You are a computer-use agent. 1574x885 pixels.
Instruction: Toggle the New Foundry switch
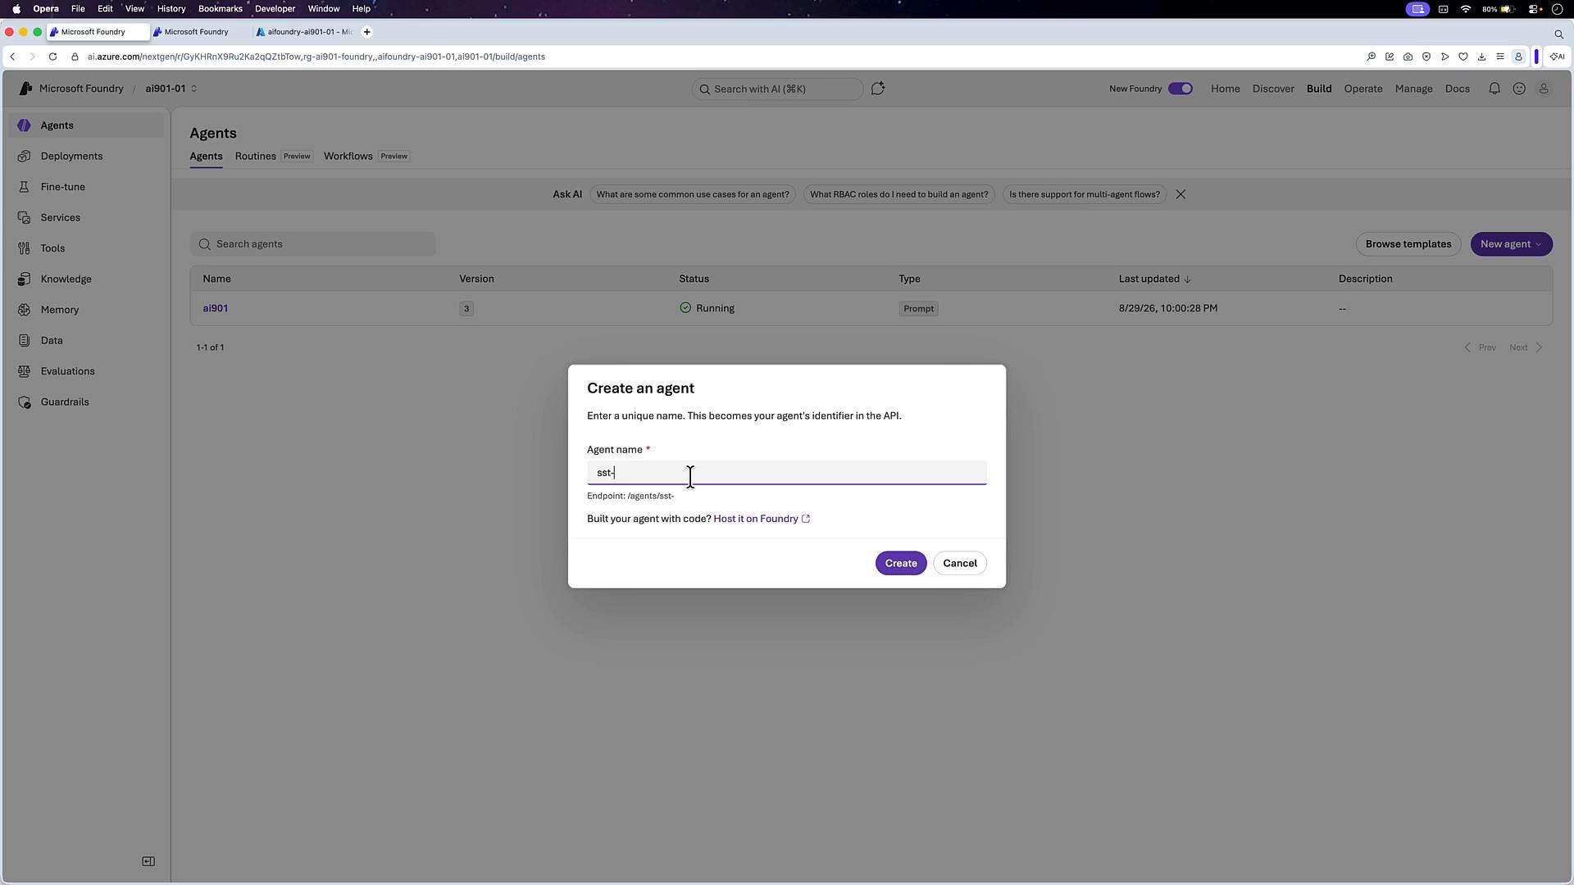pos(1180,88)
